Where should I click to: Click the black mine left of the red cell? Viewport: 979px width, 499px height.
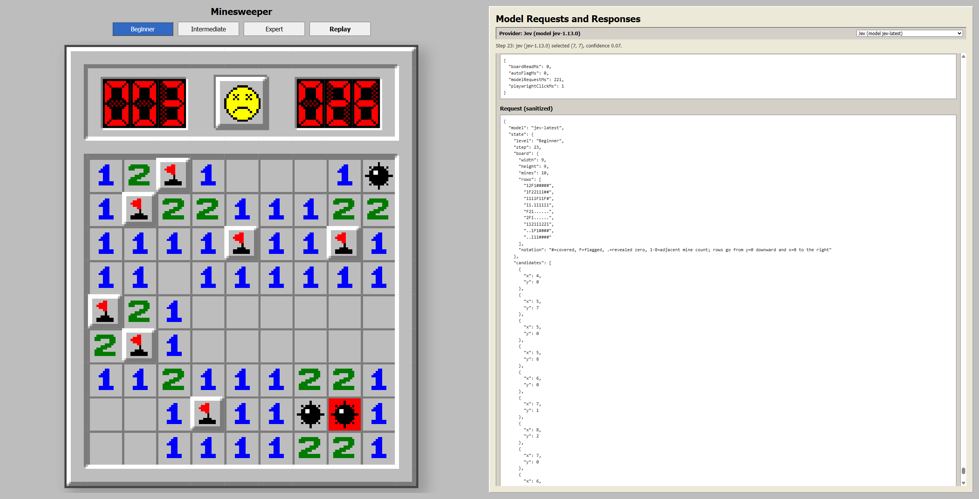[310, 414]
